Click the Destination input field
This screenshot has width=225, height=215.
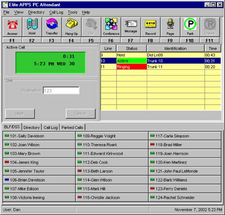click(x=61, y=90)
